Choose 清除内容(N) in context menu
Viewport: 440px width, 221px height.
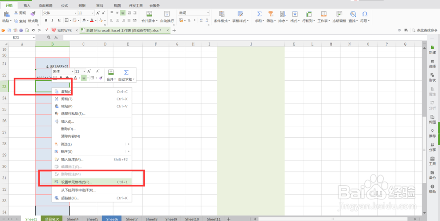92,136
